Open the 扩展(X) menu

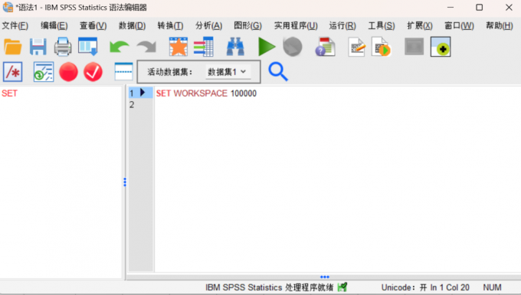420,25
